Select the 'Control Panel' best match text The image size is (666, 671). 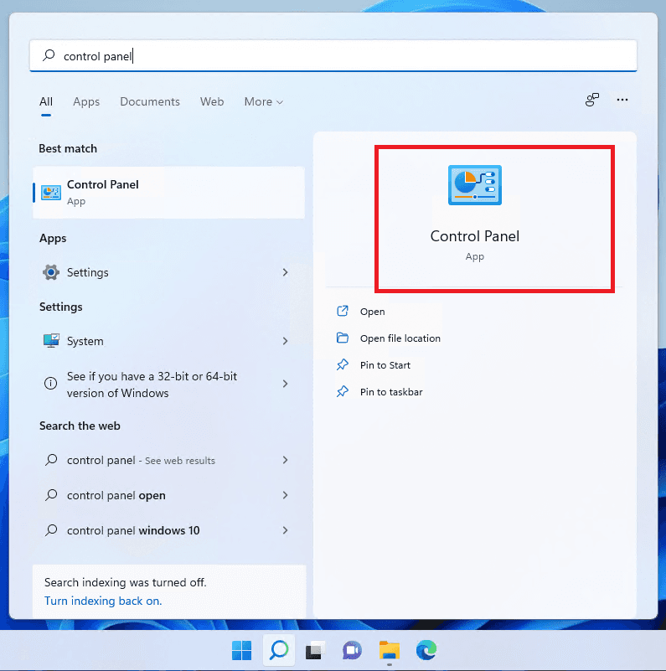pos(103,184)
